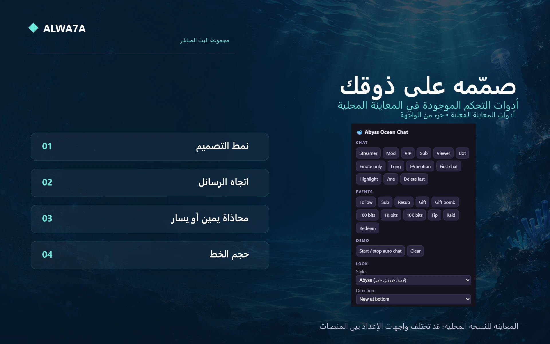Click the Bot chat button

(x=462, y=153)
